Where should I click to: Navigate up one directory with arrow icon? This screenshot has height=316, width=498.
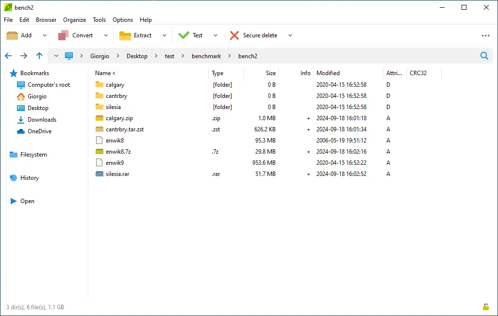(39, 56)
